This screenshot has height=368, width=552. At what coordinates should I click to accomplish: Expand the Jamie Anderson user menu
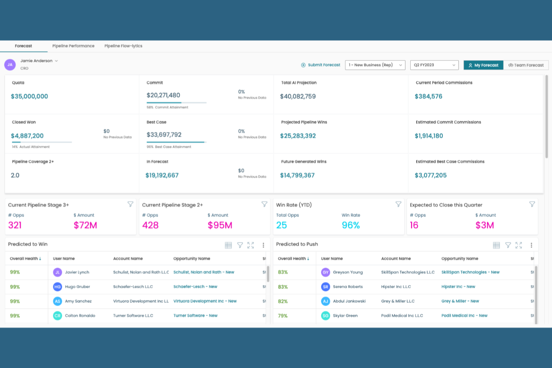[56, 60]
